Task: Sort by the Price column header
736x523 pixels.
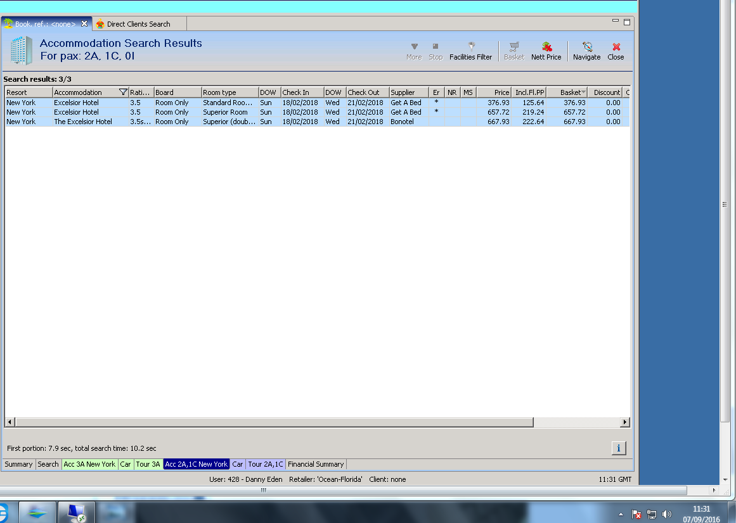Action: coord(494,92)
